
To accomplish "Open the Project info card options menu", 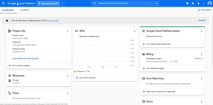I will (x=68, y=31).
